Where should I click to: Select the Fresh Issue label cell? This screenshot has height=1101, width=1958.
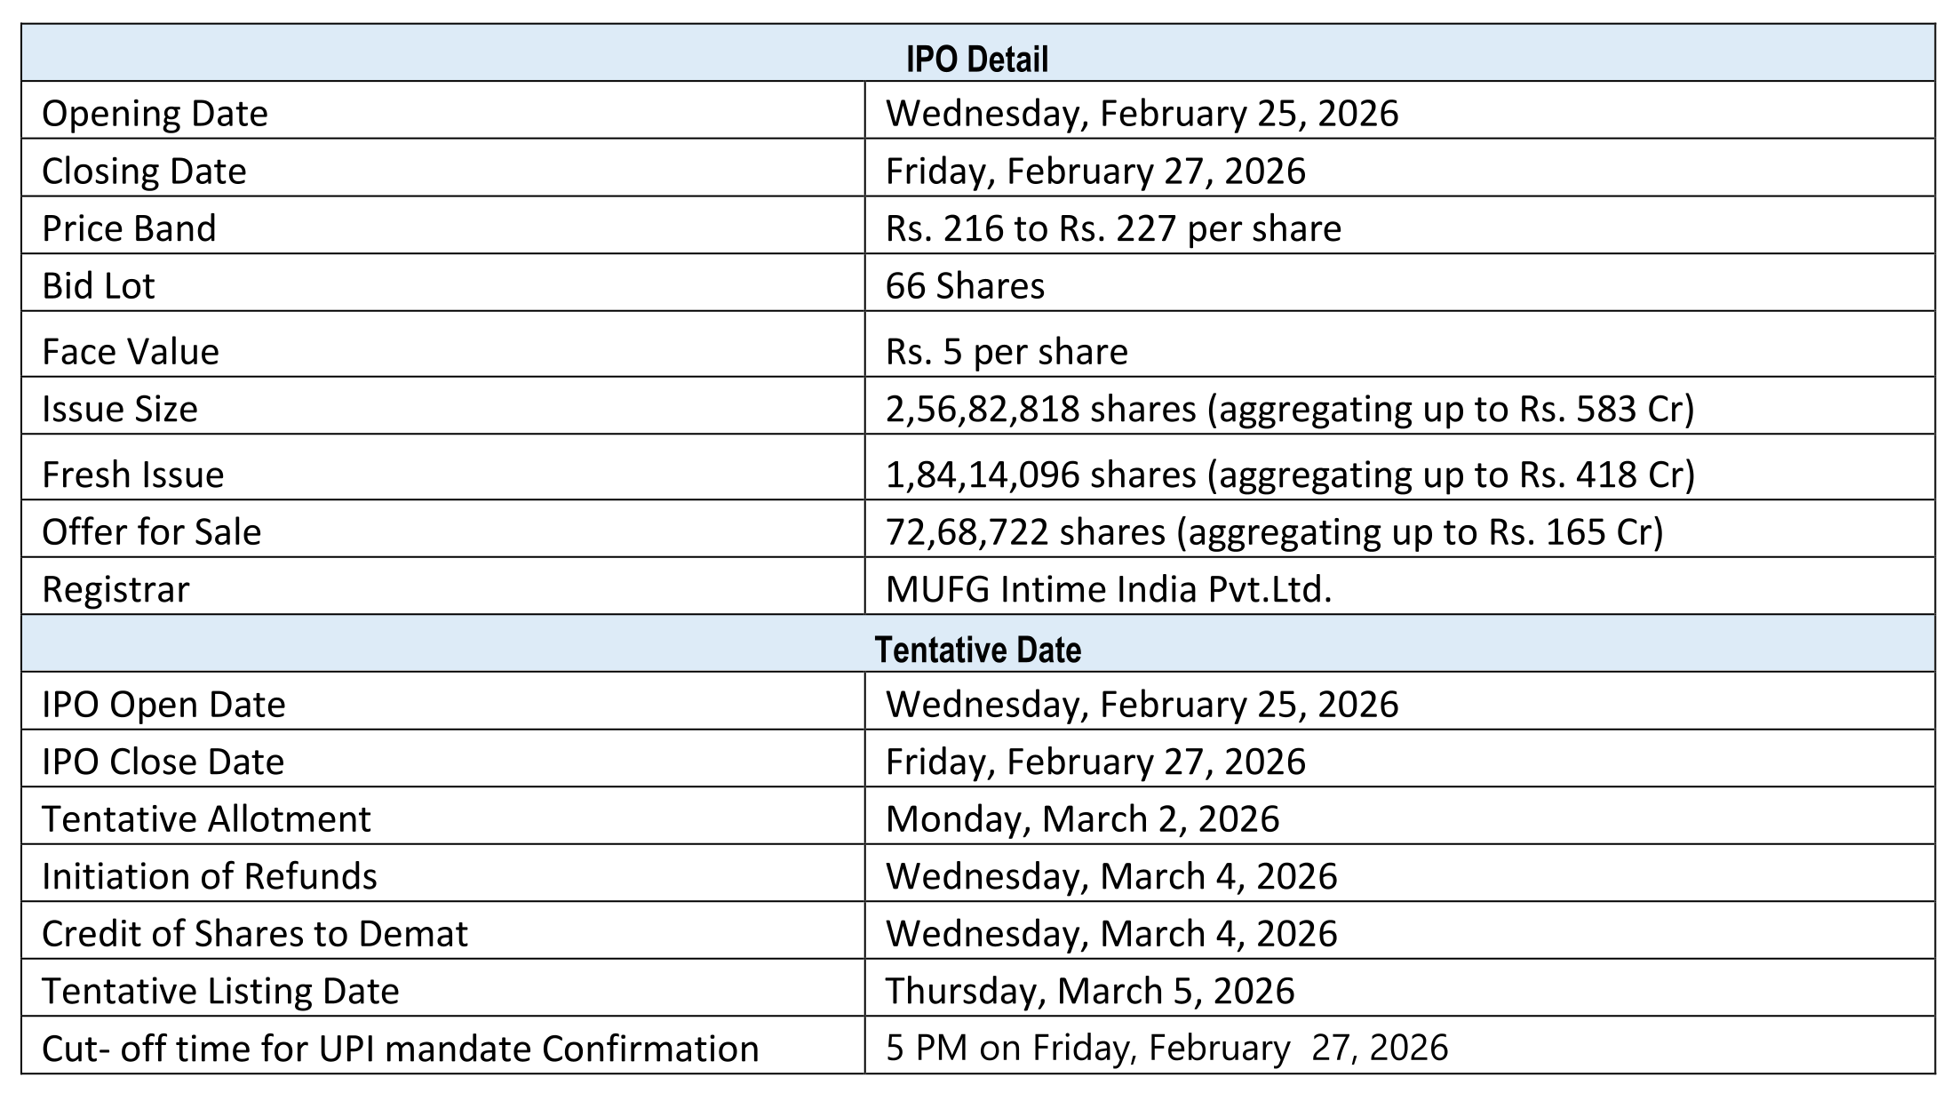pos(133,475)
